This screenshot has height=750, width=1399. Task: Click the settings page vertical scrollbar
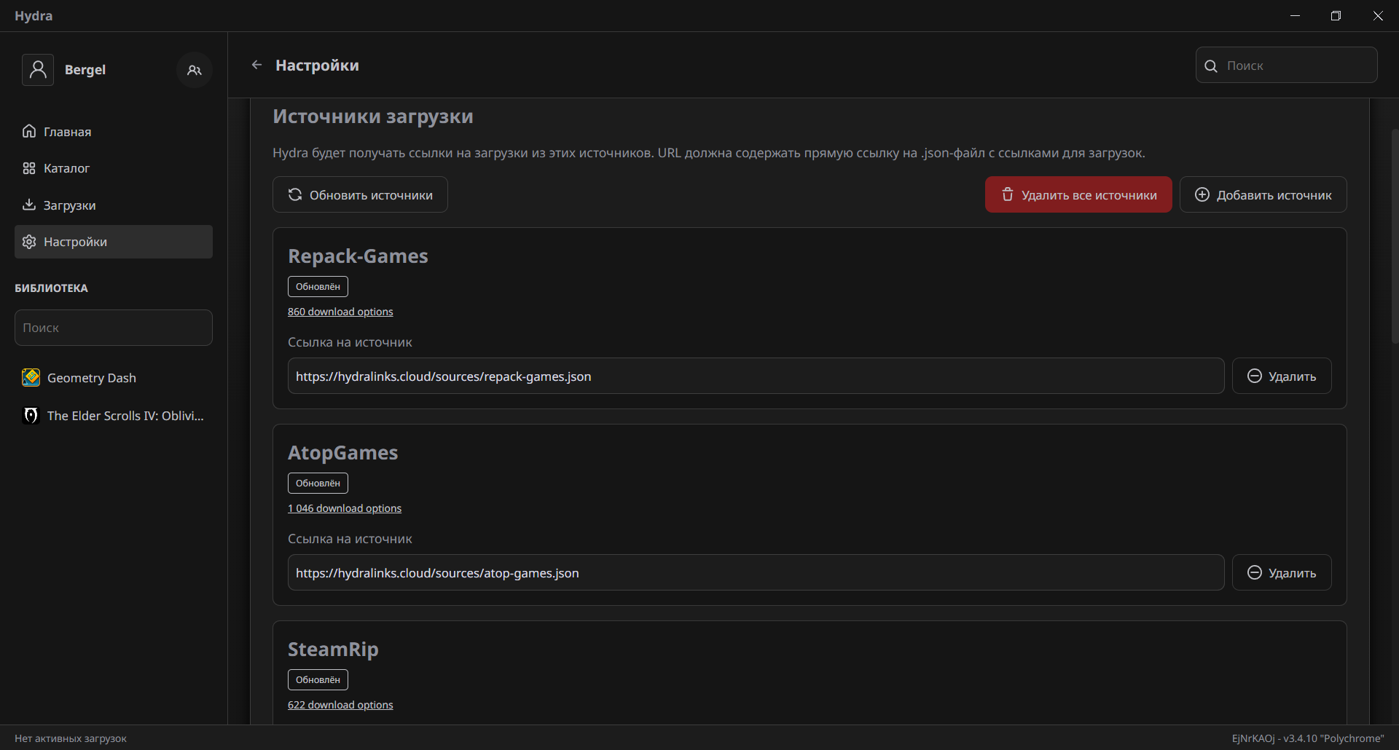[1395, 237]
